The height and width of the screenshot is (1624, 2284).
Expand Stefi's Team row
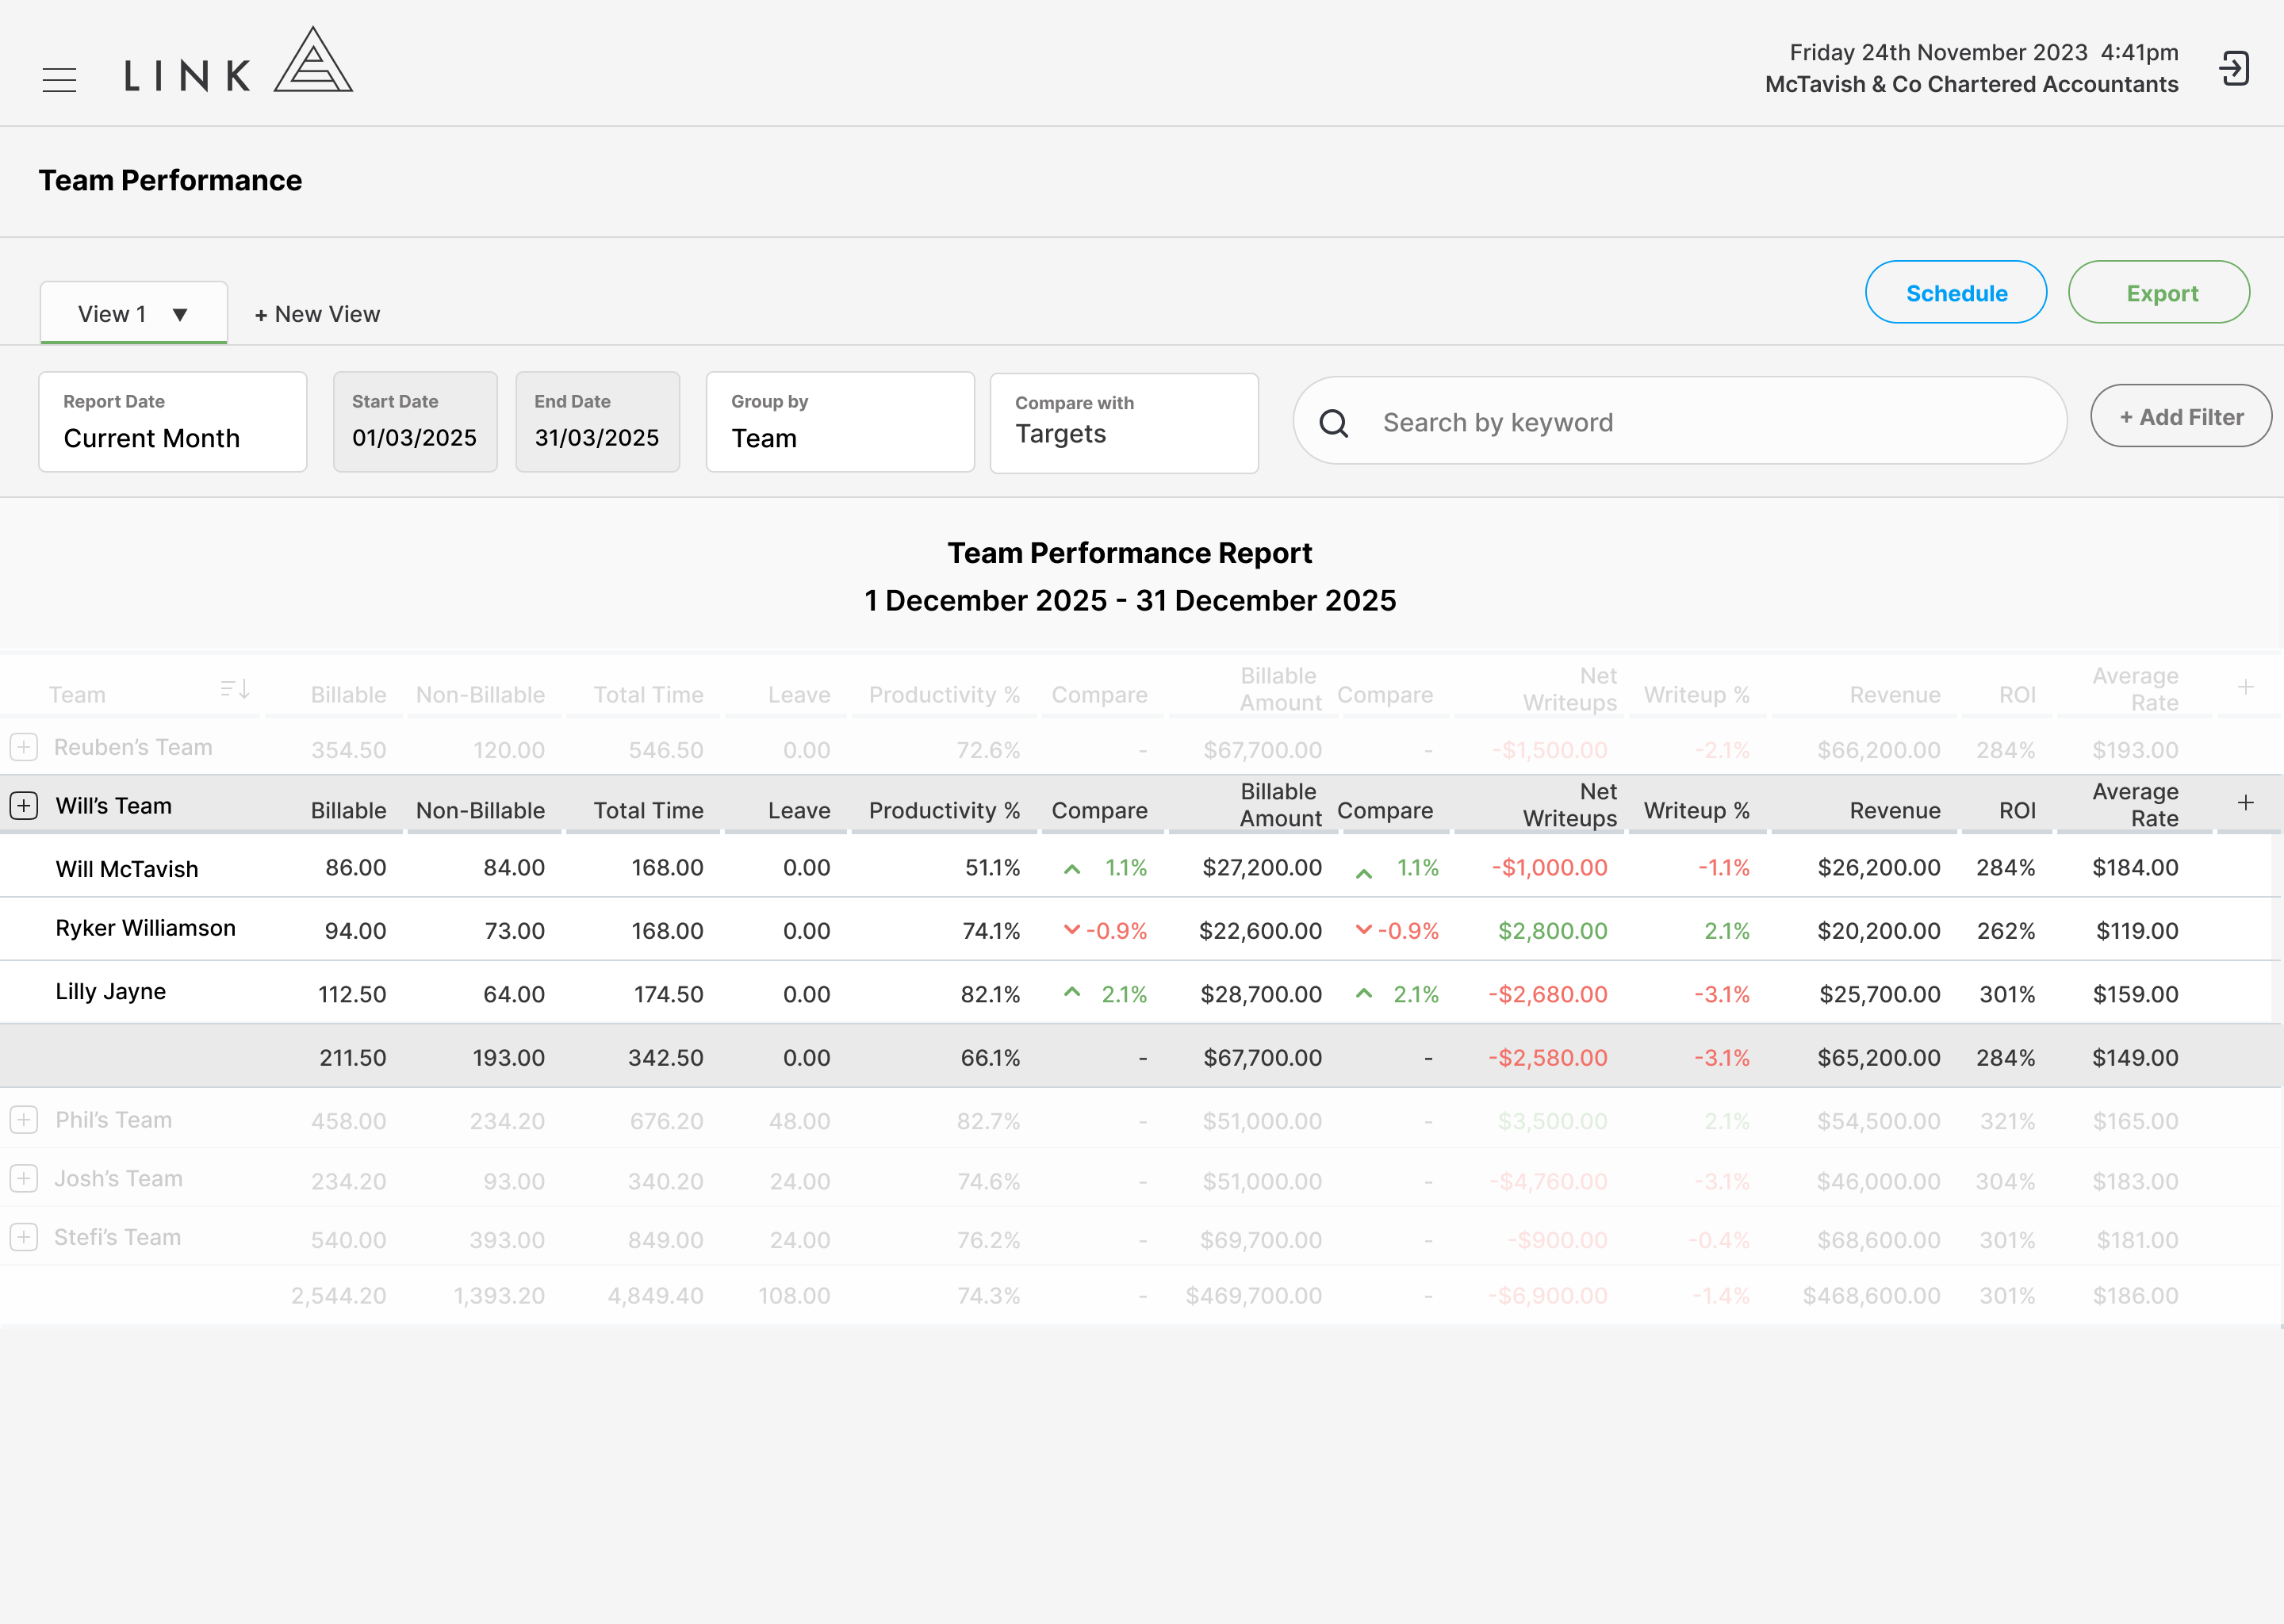[x=24, y=1238]
